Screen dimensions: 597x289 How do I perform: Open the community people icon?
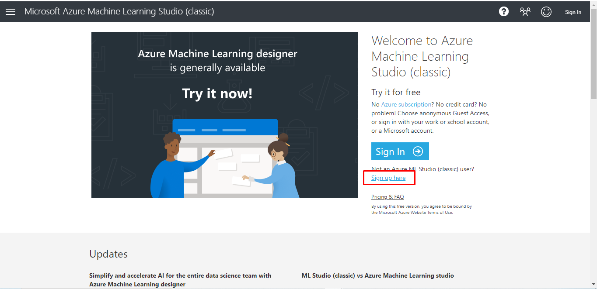coord(525,12)
